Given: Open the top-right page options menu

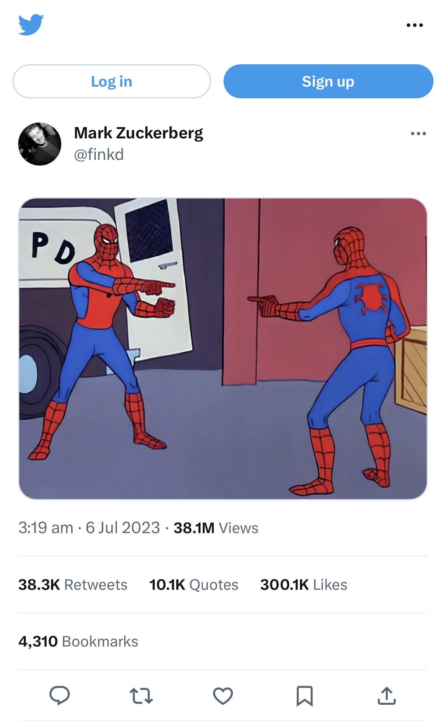Looking at the screenshot, I should coord(414,25).
